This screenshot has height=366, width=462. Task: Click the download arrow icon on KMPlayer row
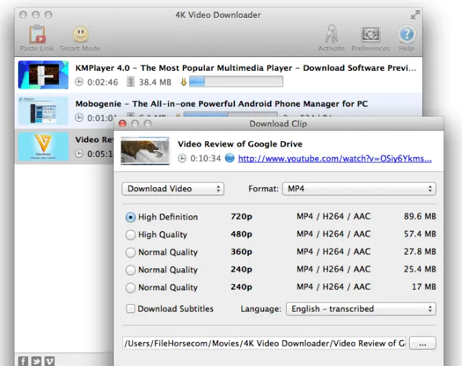[x=184, y=82]
